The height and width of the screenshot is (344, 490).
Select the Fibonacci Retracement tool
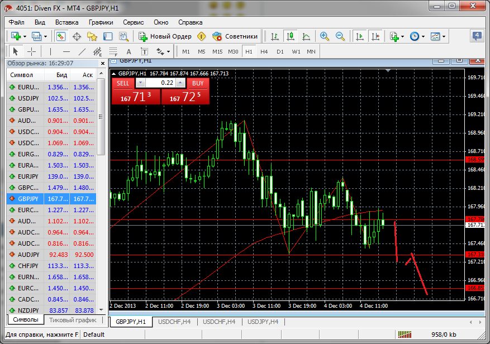113,51
